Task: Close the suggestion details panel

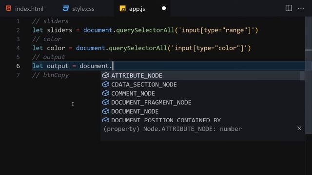Action: pyautogui.click(x=299, y=128)
